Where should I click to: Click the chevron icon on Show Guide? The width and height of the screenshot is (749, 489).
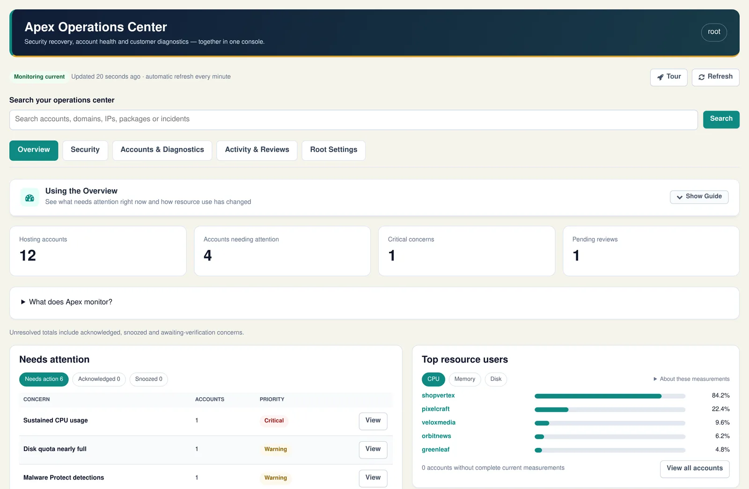[679, 197]
